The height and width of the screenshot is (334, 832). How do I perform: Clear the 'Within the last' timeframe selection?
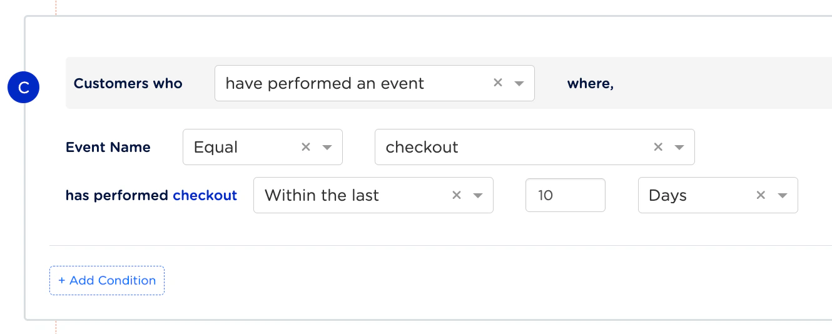(x=457, y=195)
